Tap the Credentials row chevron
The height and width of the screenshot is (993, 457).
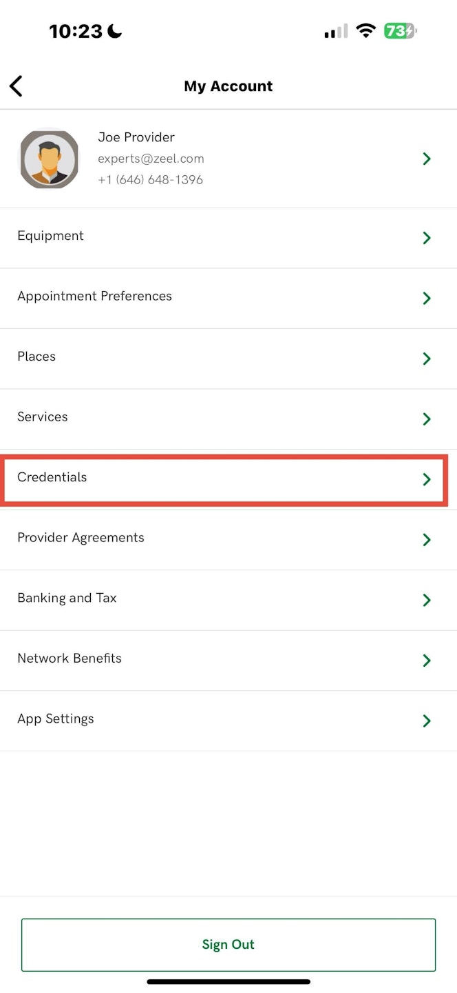pyautogui.click(x=427, y=479)
